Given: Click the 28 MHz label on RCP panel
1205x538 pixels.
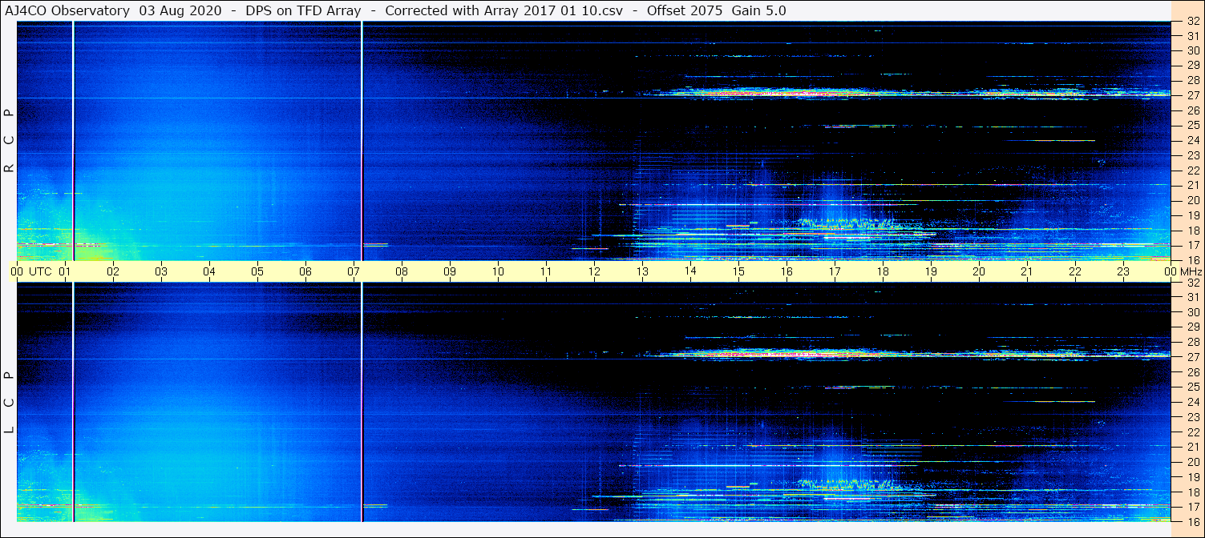Looking at the screenshot, I should [x=1192, y=80].
